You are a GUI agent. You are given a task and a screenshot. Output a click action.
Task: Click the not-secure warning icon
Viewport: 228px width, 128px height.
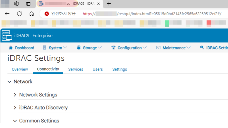coord(47,14)
